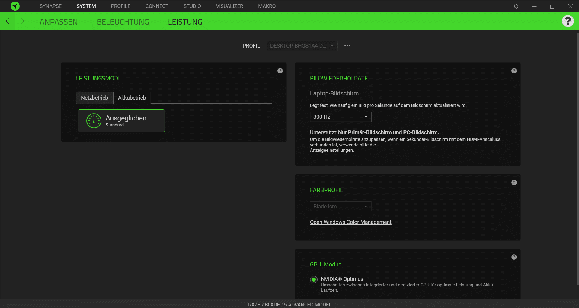Expand the 300 Hz refresh rate dropdown

coord(341,117)
